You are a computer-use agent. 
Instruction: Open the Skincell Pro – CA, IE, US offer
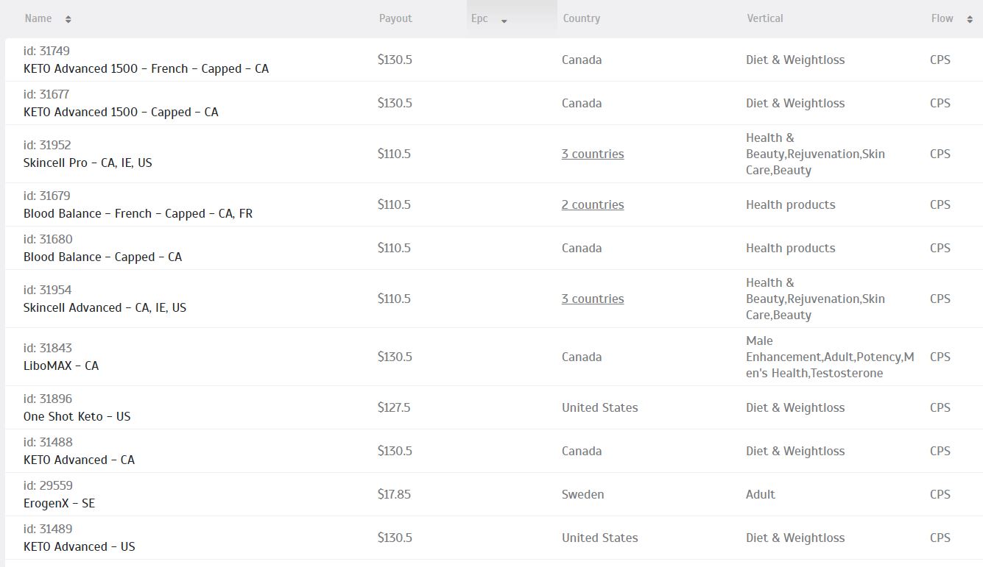point(88,163)
